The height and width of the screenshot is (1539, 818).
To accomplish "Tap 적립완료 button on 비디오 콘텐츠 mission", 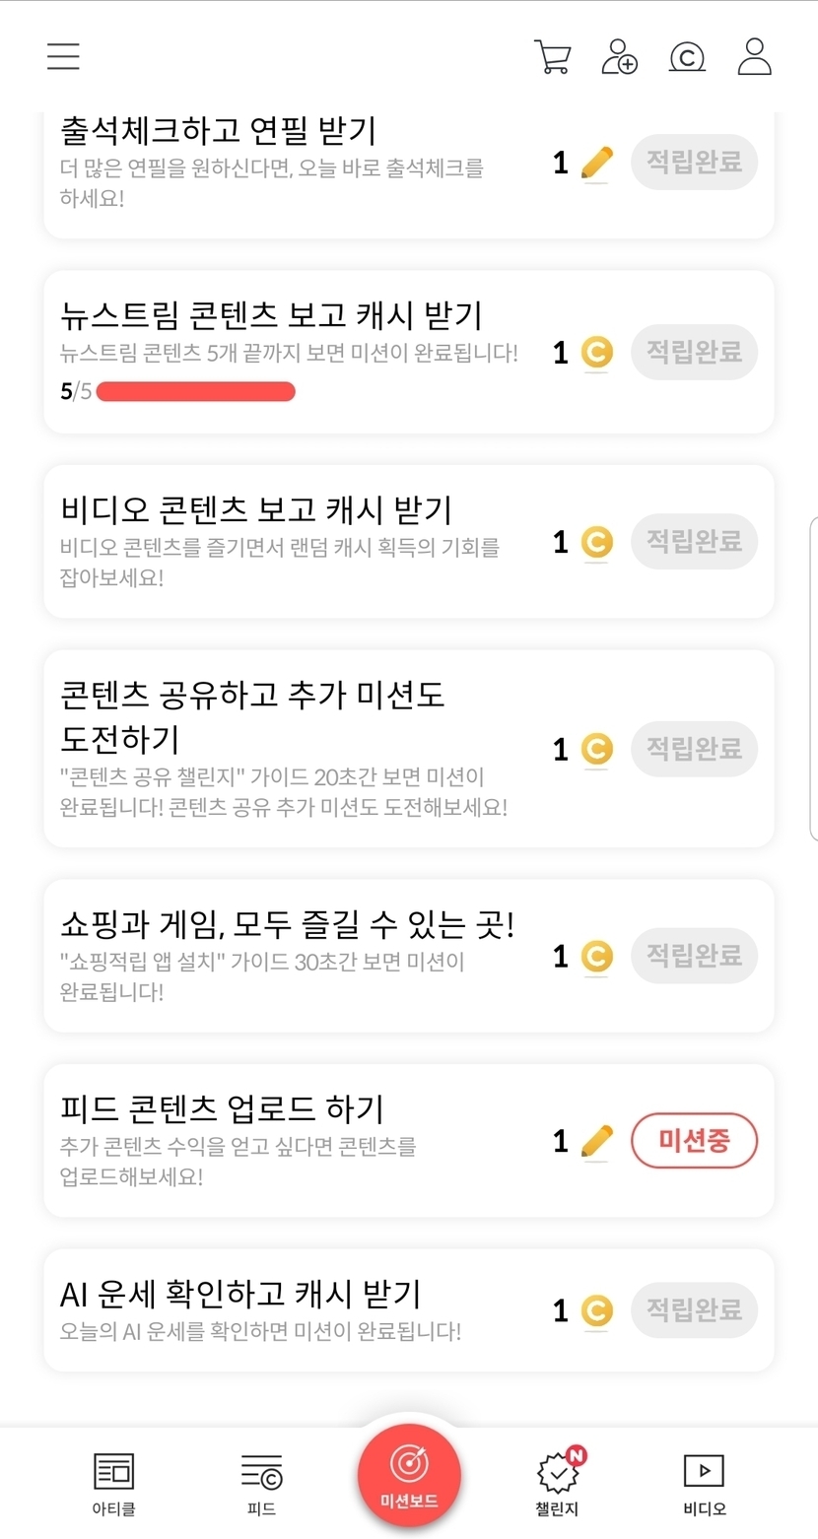I will coord(694,541).
